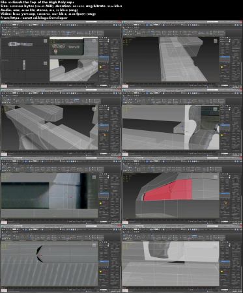
Task: Select the highlighted blue modifier in the eighth frame's stack
Action: (x=225, y=262)
